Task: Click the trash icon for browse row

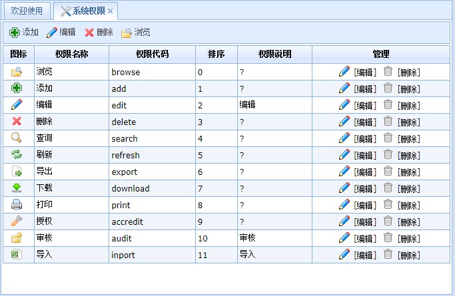Action: tap(388, 71)
